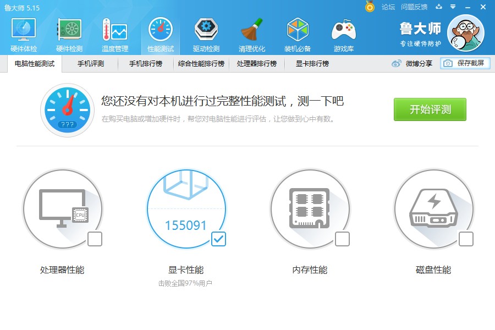Viewport: 495px width, 330px height.
Task: Click the 磁盘性能 label
Action: click(x=433, y=270)
